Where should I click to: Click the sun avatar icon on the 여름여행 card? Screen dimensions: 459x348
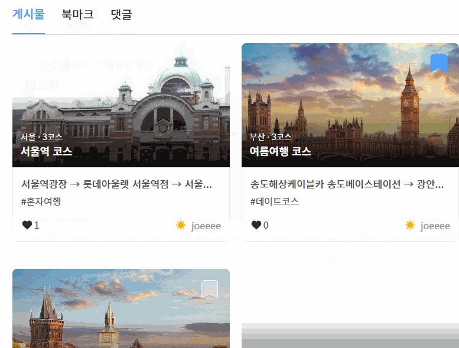pos(410,225)
